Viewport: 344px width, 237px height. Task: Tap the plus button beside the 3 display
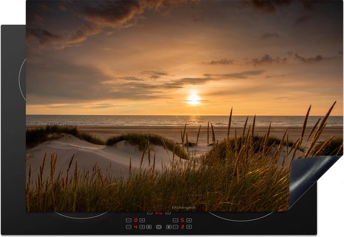pos(189,227)
